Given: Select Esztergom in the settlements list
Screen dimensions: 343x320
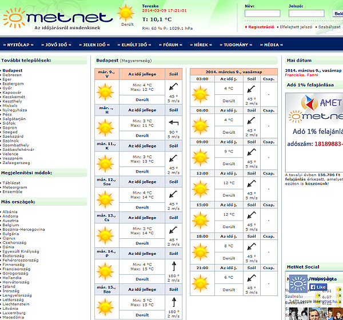Looking at the screenshot, I should point(13,83).
